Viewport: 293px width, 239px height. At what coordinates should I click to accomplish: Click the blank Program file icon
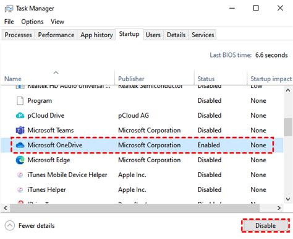pos(20,101)
